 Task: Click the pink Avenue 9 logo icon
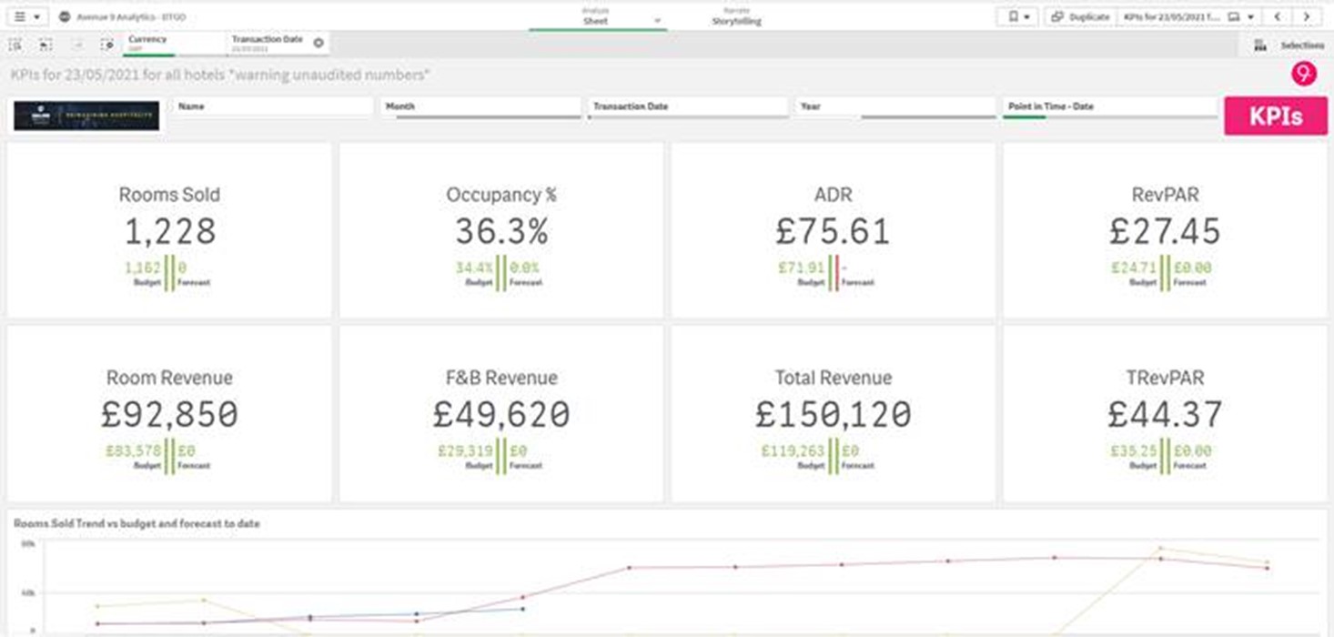point(1303,75)
